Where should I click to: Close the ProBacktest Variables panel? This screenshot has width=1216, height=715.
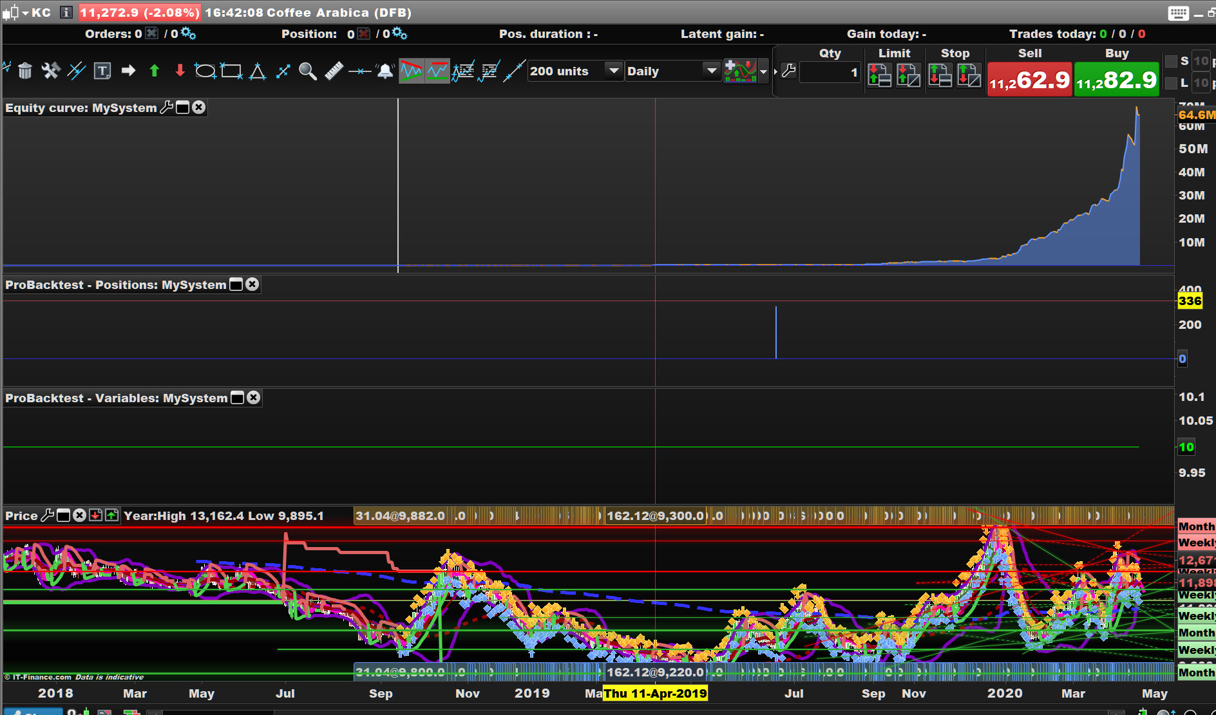[254, 398]
